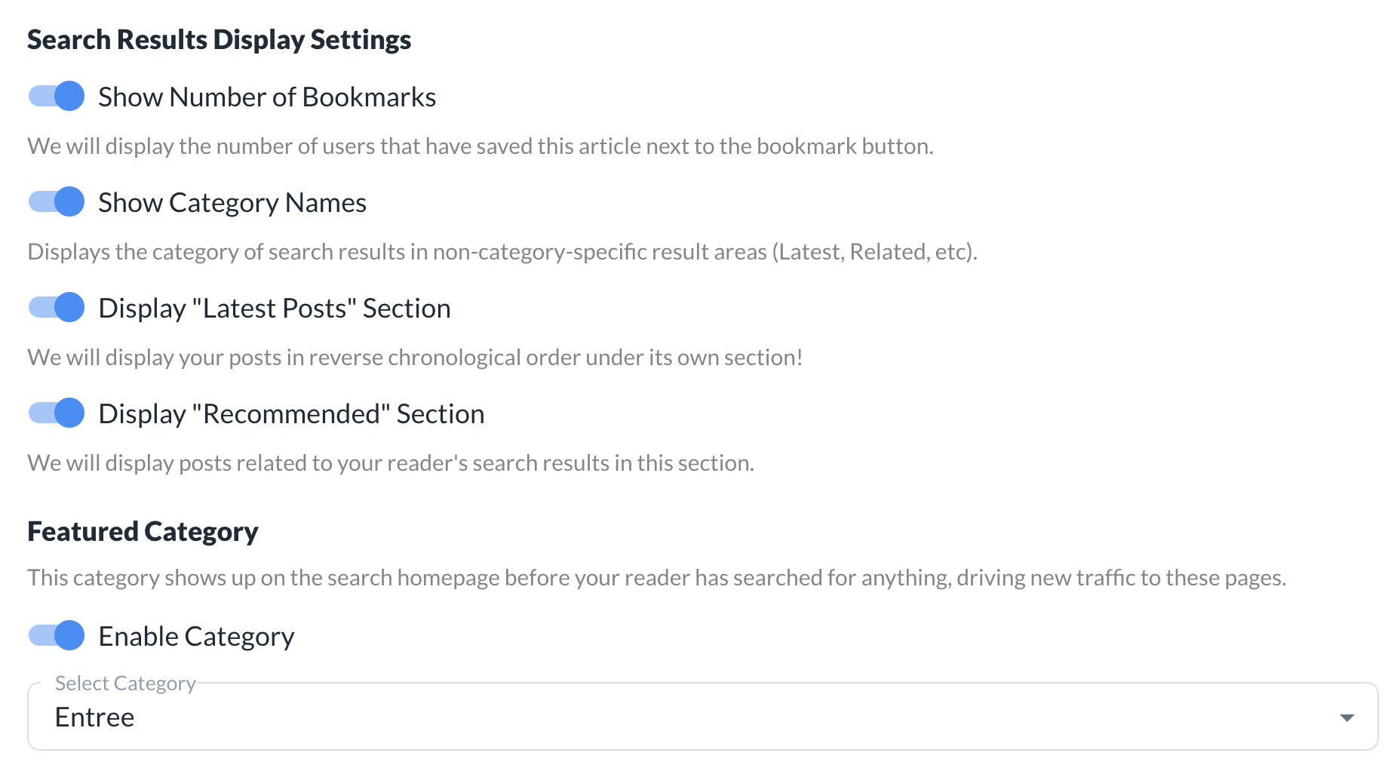Toggle Show Category Names switch
Screen dimensions: 1394x771
(x=57, y=201)
